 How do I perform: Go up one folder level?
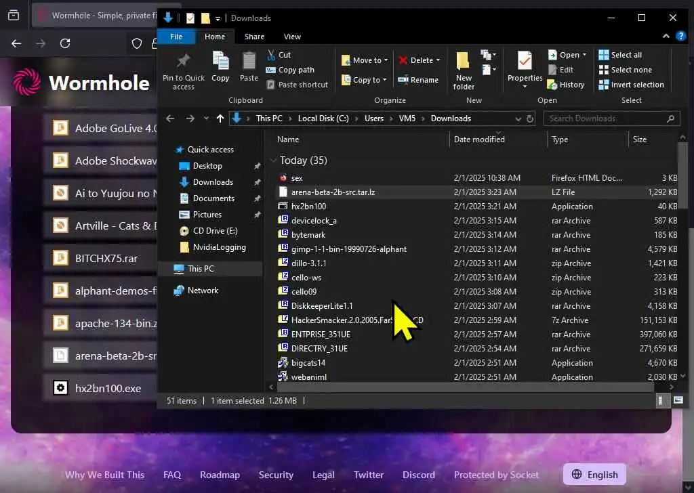[x=220, y=119]
